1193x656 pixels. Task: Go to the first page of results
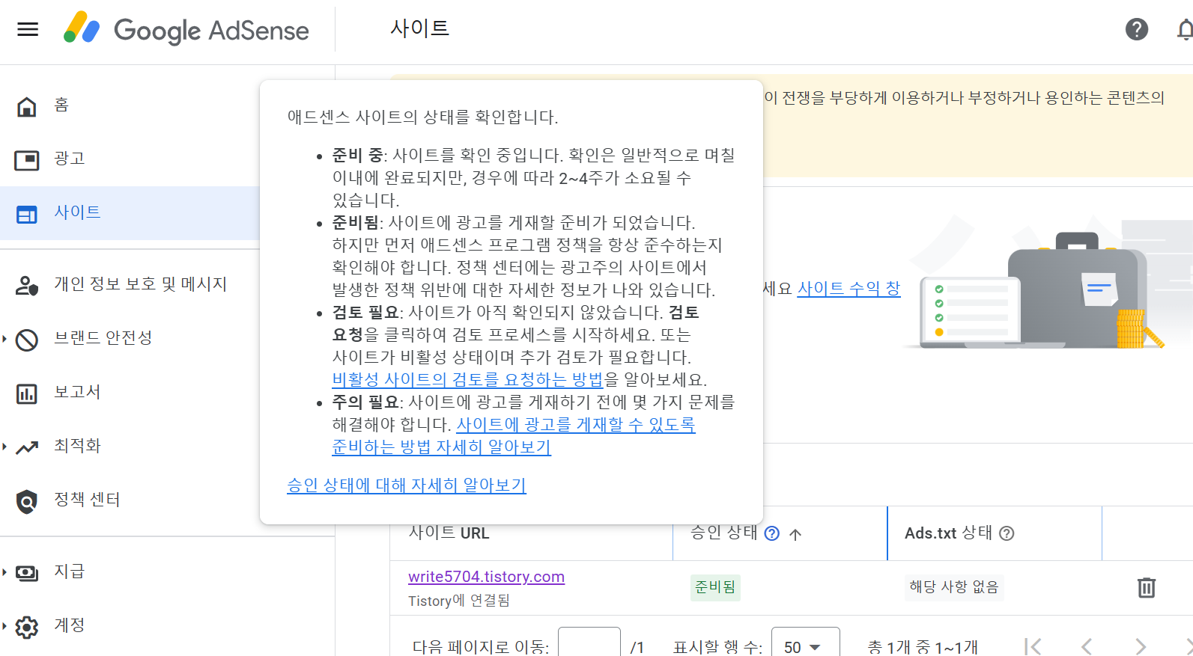tap(1033, 646)
